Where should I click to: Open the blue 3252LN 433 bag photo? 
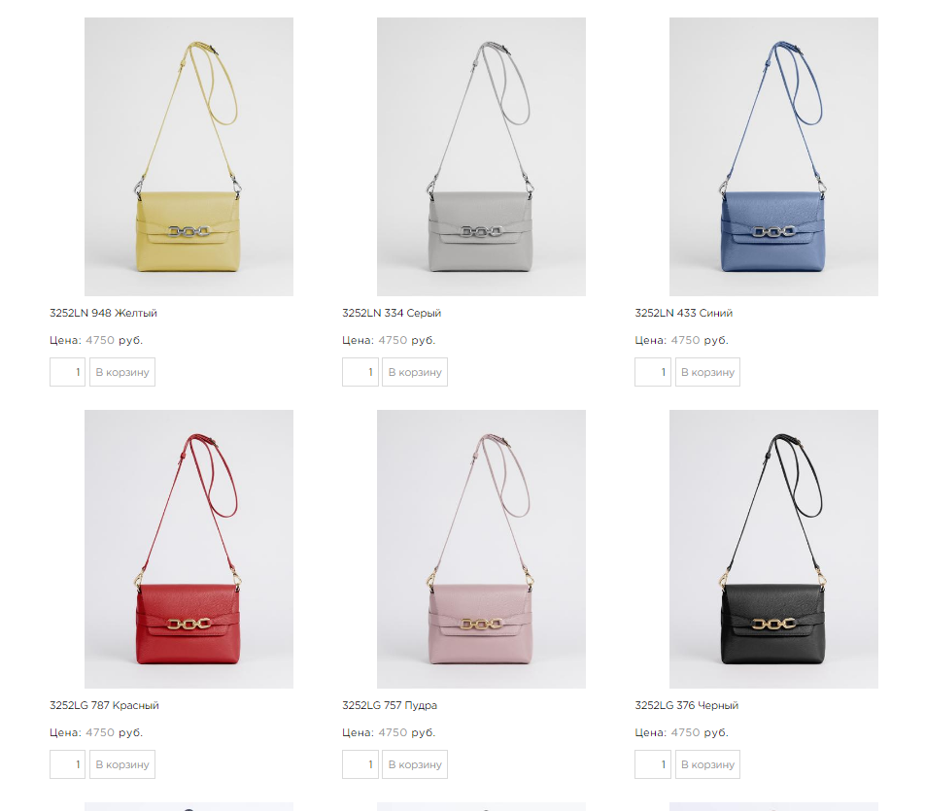click(773, 156)
